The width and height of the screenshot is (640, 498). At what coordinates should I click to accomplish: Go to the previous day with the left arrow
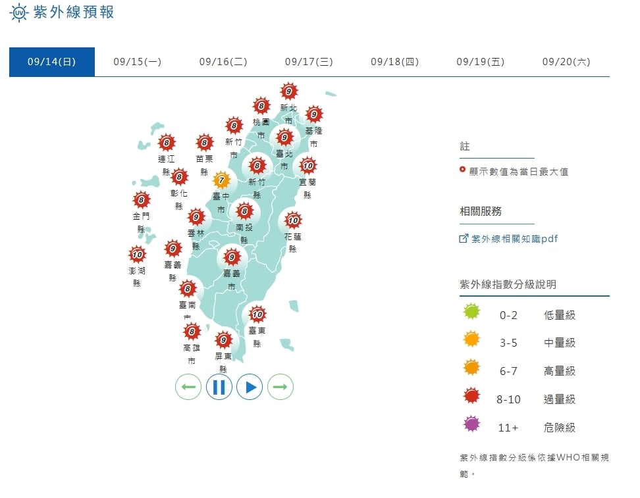click(x=188, y=387)
